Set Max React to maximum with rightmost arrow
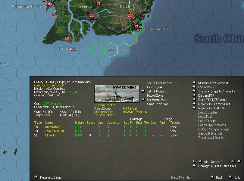This screenshot has height=181, width=244. point(239,161)
